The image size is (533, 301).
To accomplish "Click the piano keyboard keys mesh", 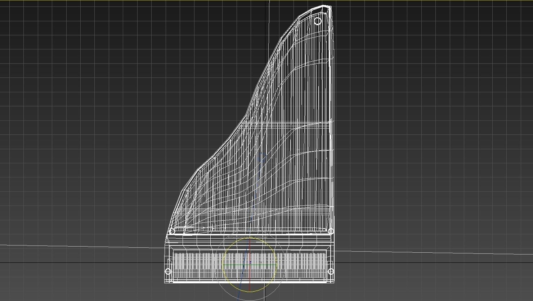I will coord(250,266).
